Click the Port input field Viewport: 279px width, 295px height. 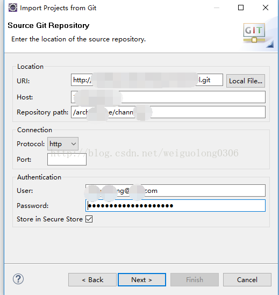click(67, 160)
